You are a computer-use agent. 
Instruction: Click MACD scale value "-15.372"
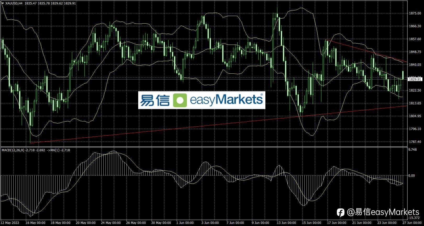tap(414, 218)
